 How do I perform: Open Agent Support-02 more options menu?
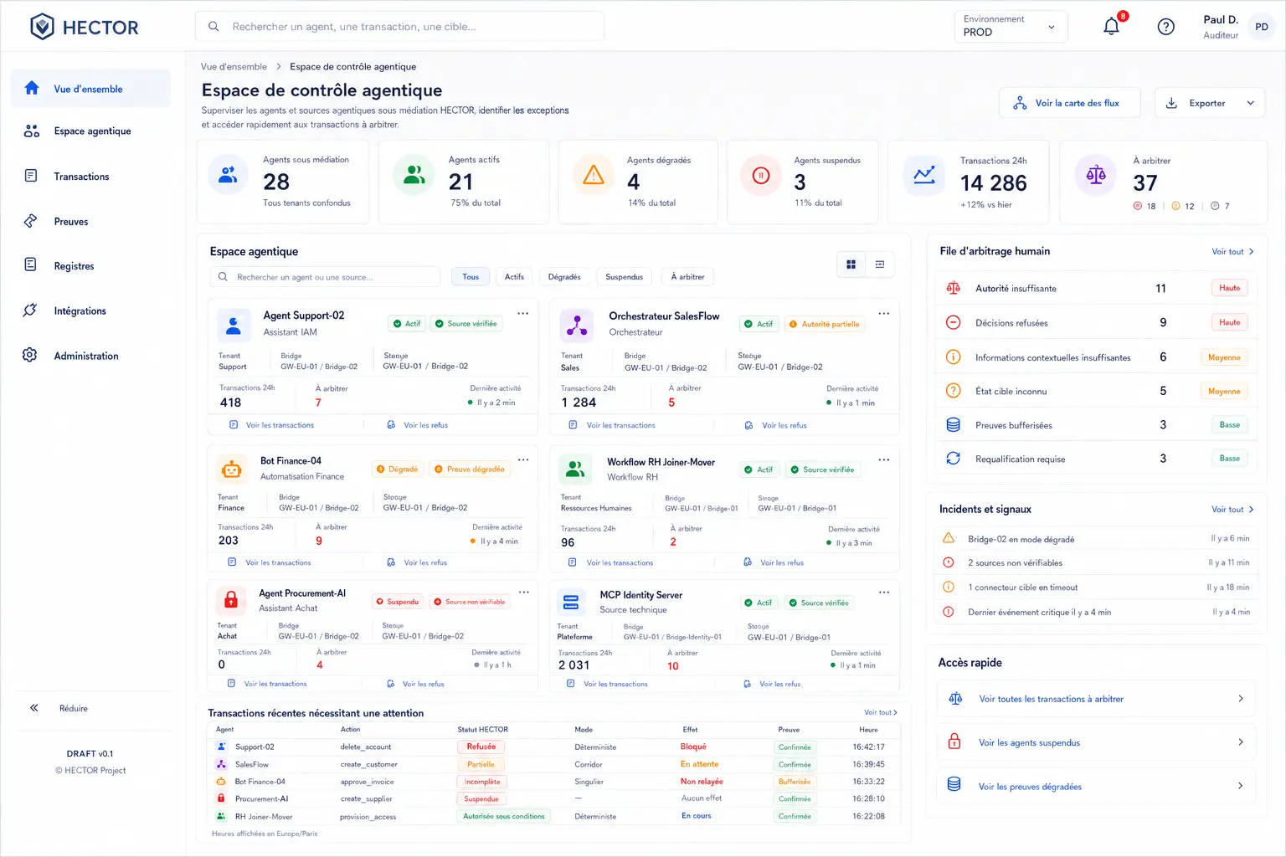coord(522,314)
